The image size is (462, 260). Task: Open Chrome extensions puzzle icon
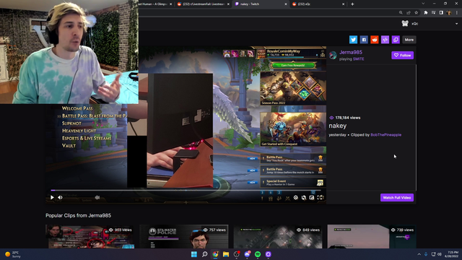(x=425, y=13)
